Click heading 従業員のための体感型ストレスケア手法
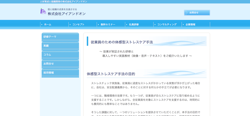 pyautogui.click(x=122, y=42)
